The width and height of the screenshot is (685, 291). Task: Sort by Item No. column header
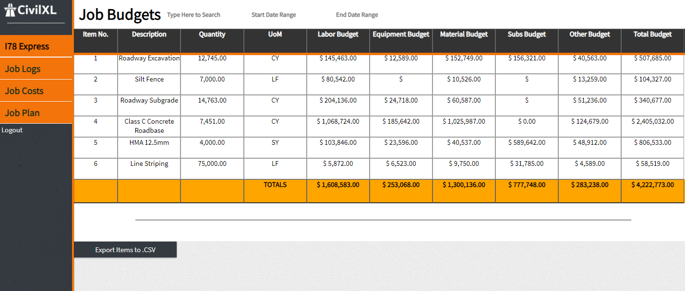click(x=96, y=35)
